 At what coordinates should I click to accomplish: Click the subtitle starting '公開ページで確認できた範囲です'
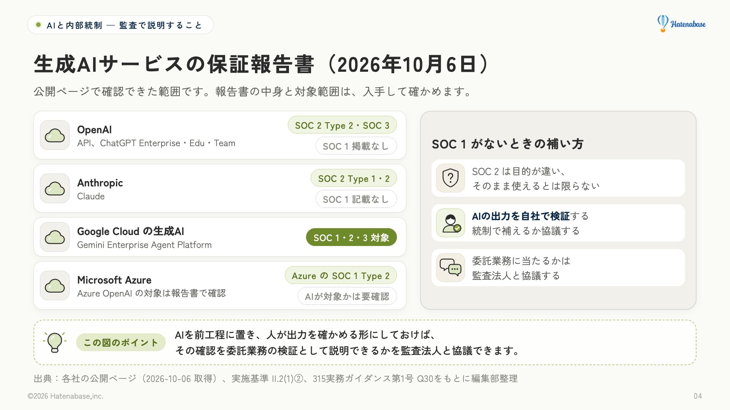253,91
